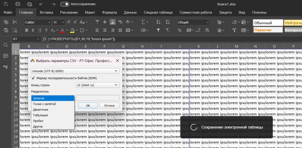Increase decimal places

[x=207, y=30]
